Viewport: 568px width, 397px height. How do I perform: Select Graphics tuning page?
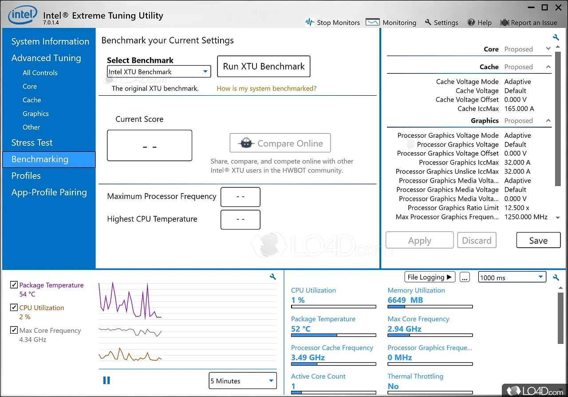pyautogui.click(x=35, y=113)
